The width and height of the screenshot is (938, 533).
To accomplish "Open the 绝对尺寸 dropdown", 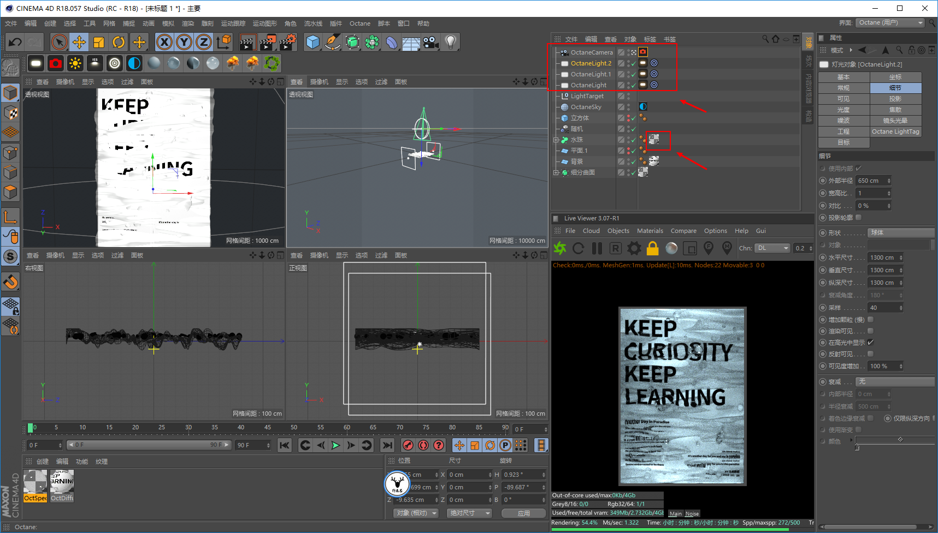I will tap(469, 513).
